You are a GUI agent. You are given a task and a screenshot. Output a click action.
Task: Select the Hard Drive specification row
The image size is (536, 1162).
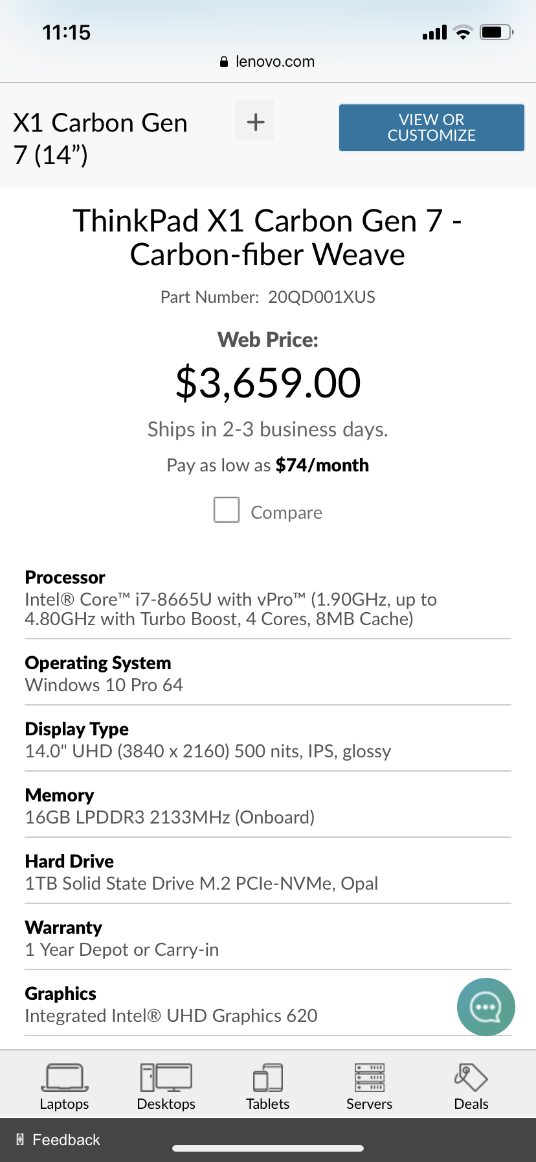tap(268, 871)
